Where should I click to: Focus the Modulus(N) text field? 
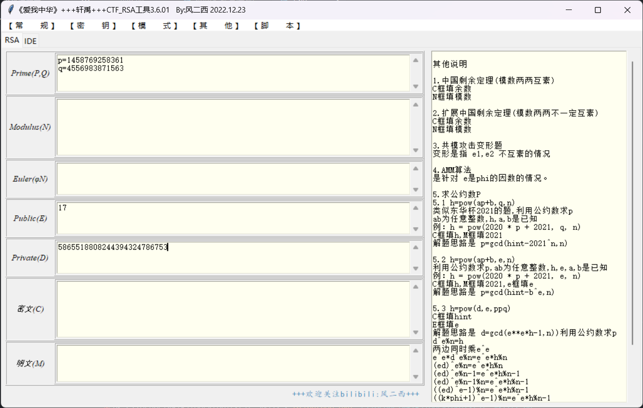click(234, 127)
